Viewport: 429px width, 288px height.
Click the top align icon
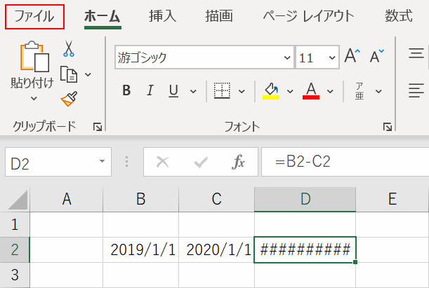pos(416,53)
